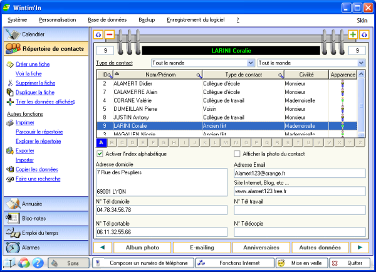Open Enregistrement du logiciel menu

coord(196,20)
